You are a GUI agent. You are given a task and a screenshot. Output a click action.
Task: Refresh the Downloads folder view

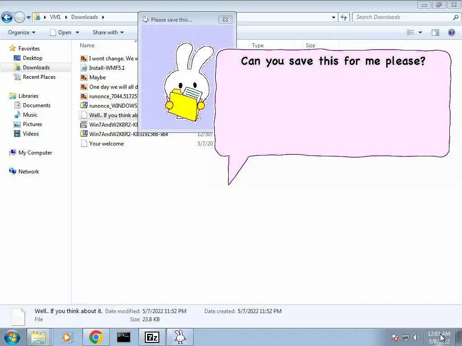point(344,18)
